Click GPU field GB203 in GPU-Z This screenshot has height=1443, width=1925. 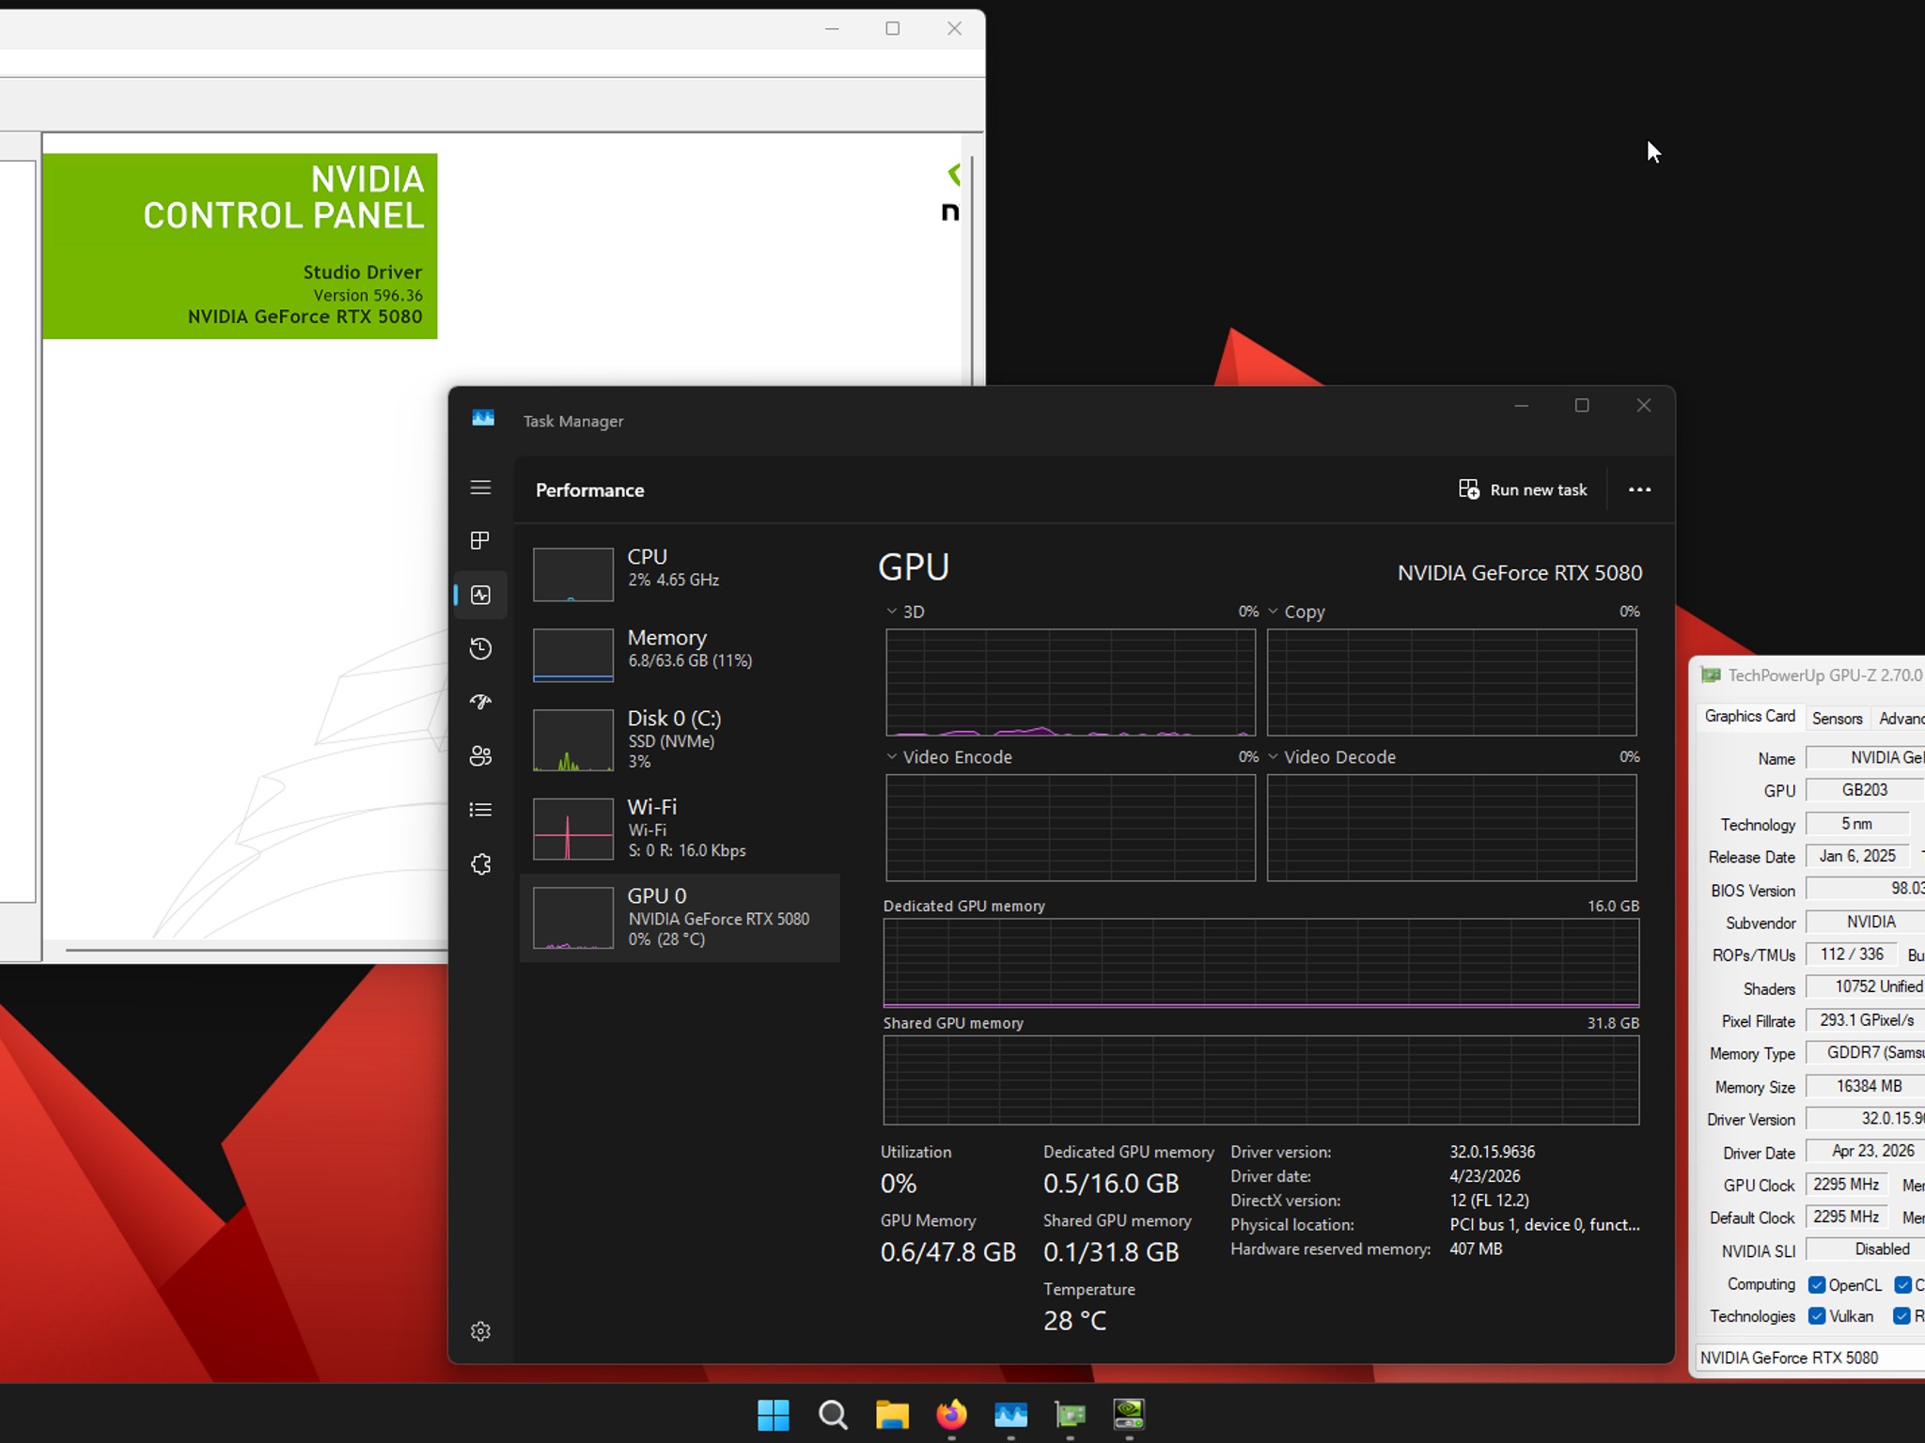pyautogui.click(x=1865, y=790)
